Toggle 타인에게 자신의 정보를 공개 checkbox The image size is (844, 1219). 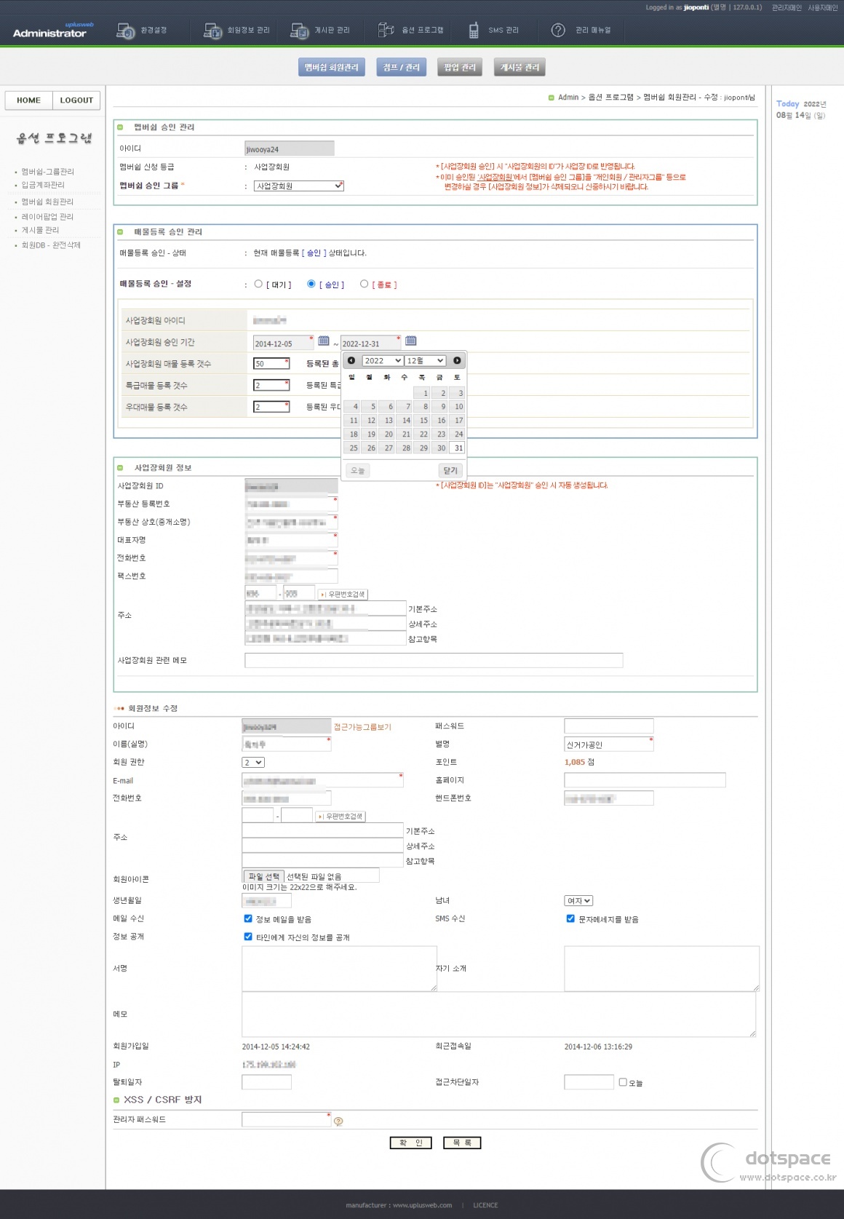(248, 937)
